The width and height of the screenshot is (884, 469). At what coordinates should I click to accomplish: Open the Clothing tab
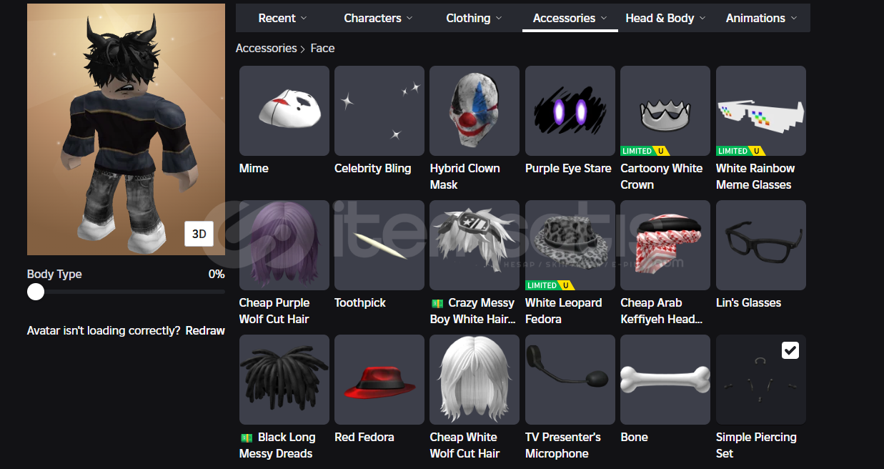pyautogui.click(x=474, y=18)
